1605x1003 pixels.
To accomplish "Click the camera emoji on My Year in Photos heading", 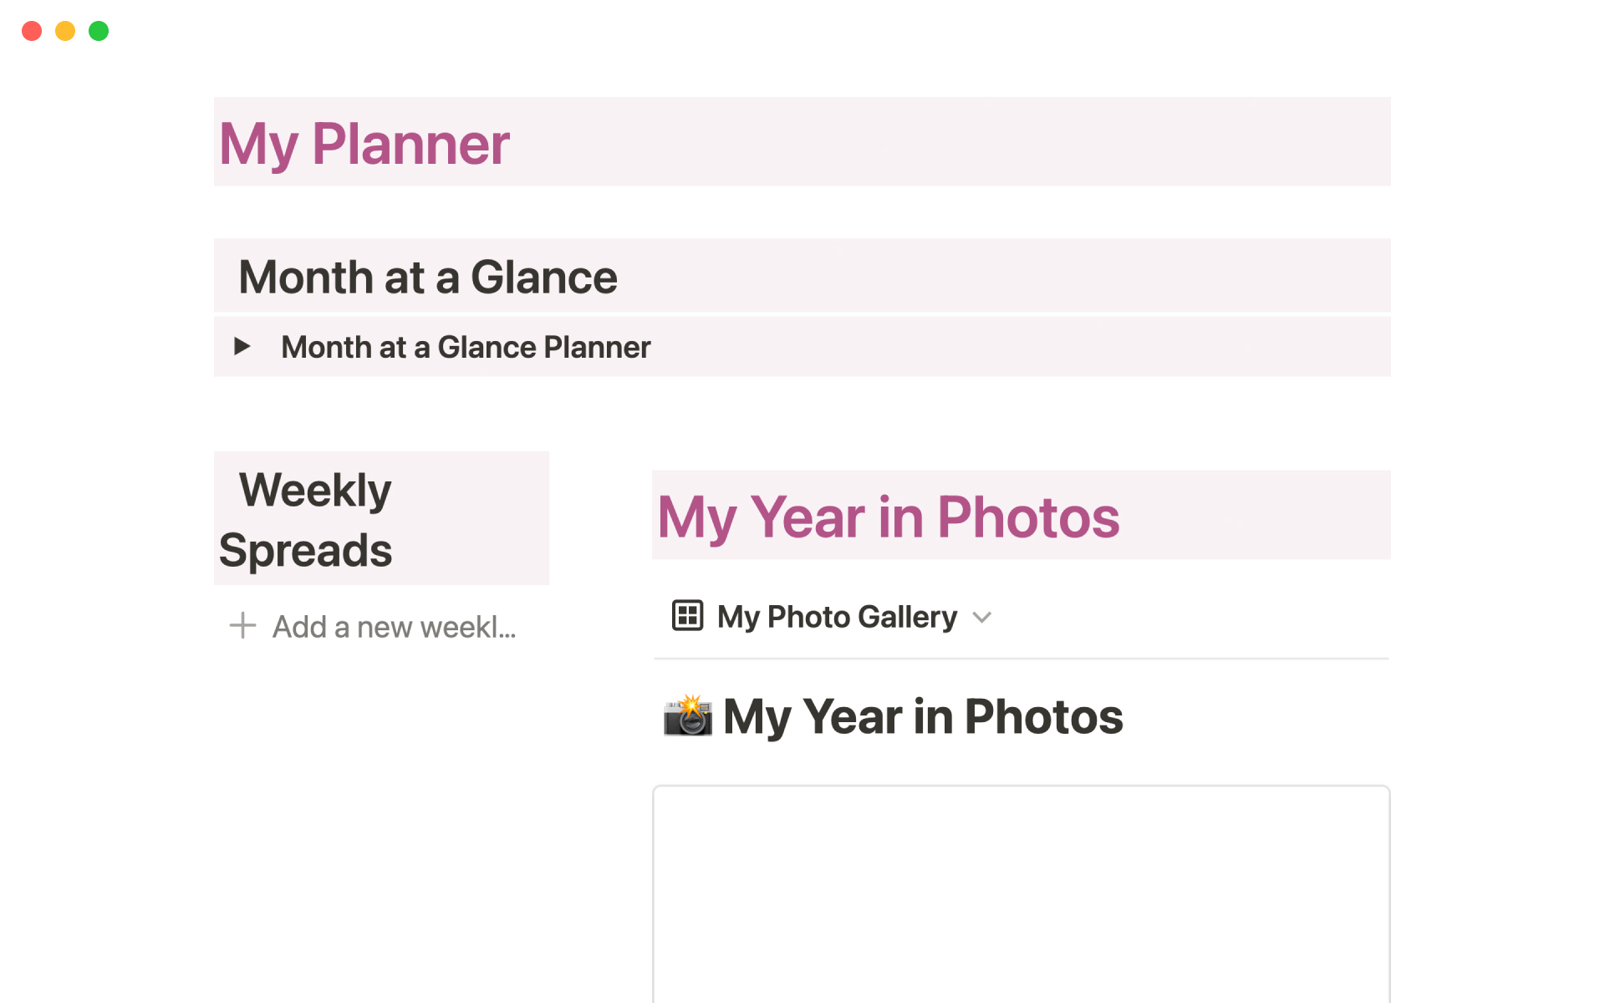I will (x=688, y=717).
